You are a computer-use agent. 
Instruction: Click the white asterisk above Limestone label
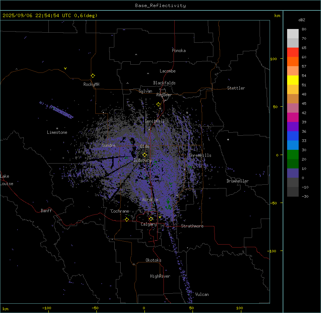57,129
